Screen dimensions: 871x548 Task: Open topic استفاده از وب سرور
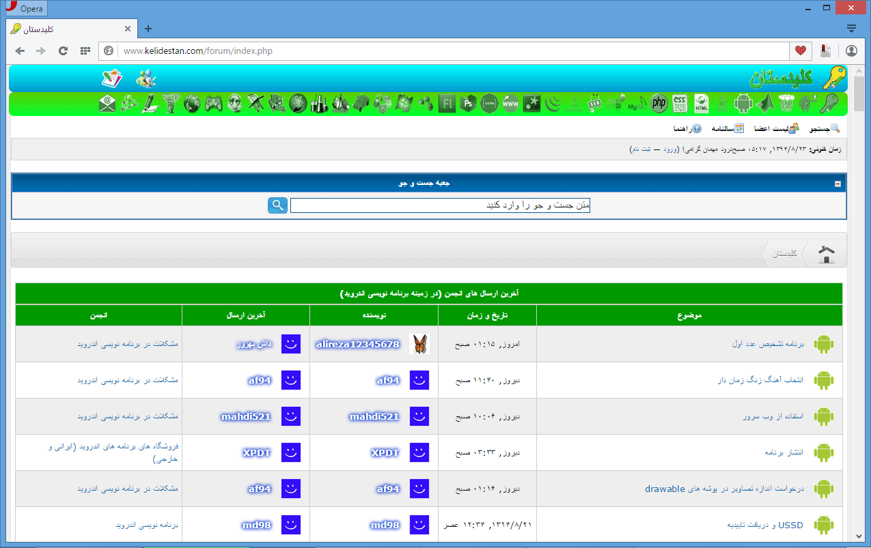[773, 416]
